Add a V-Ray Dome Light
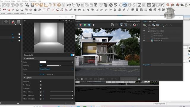This screenshot has height=107, width=190. click(x=59, y=5)
